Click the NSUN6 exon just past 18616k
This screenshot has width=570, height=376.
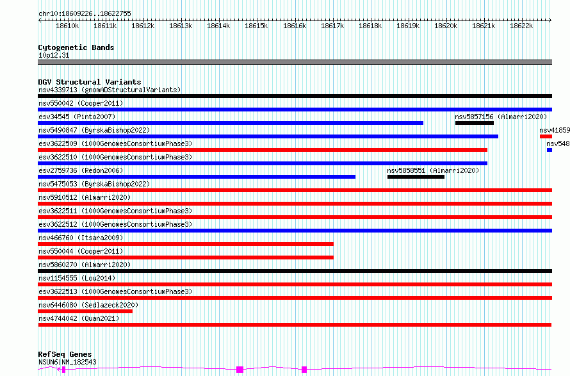point(304,370)
